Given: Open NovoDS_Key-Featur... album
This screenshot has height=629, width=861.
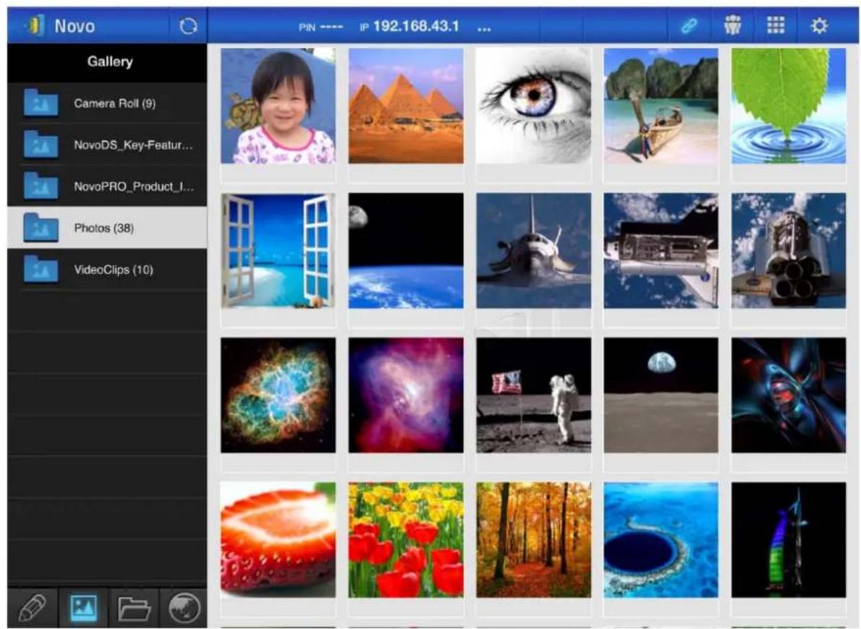Looking at the screenshot, I should point(108,145).
